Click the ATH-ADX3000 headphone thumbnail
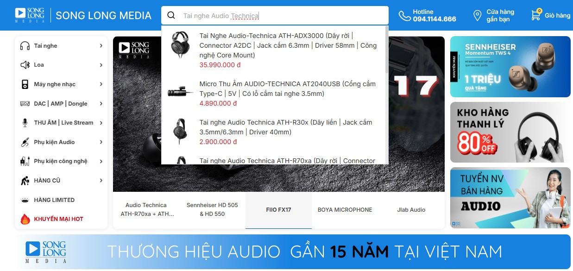 (180, 45)
